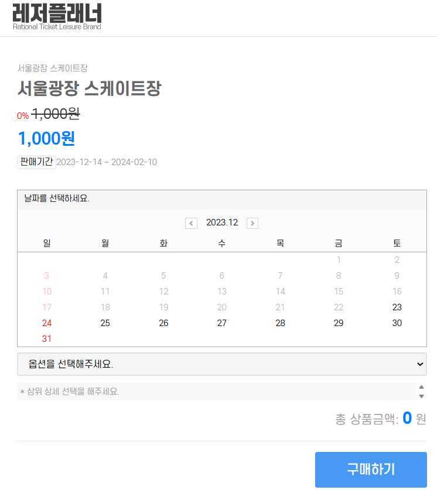
Task: Click the 금 weekday column header
Action: pyautogui.click(x=339, y=243)
